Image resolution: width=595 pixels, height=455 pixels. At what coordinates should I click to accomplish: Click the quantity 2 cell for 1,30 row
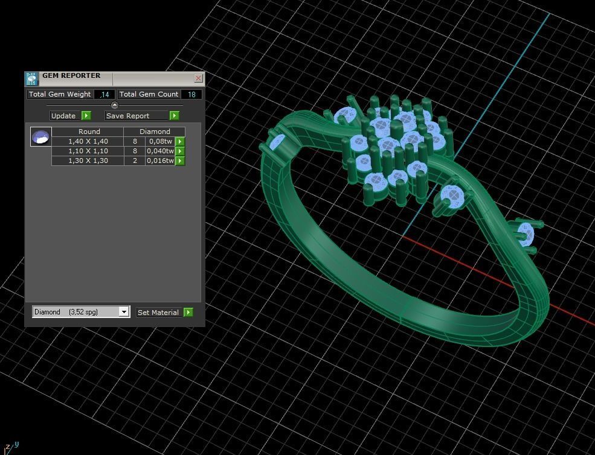coord(135,161)
